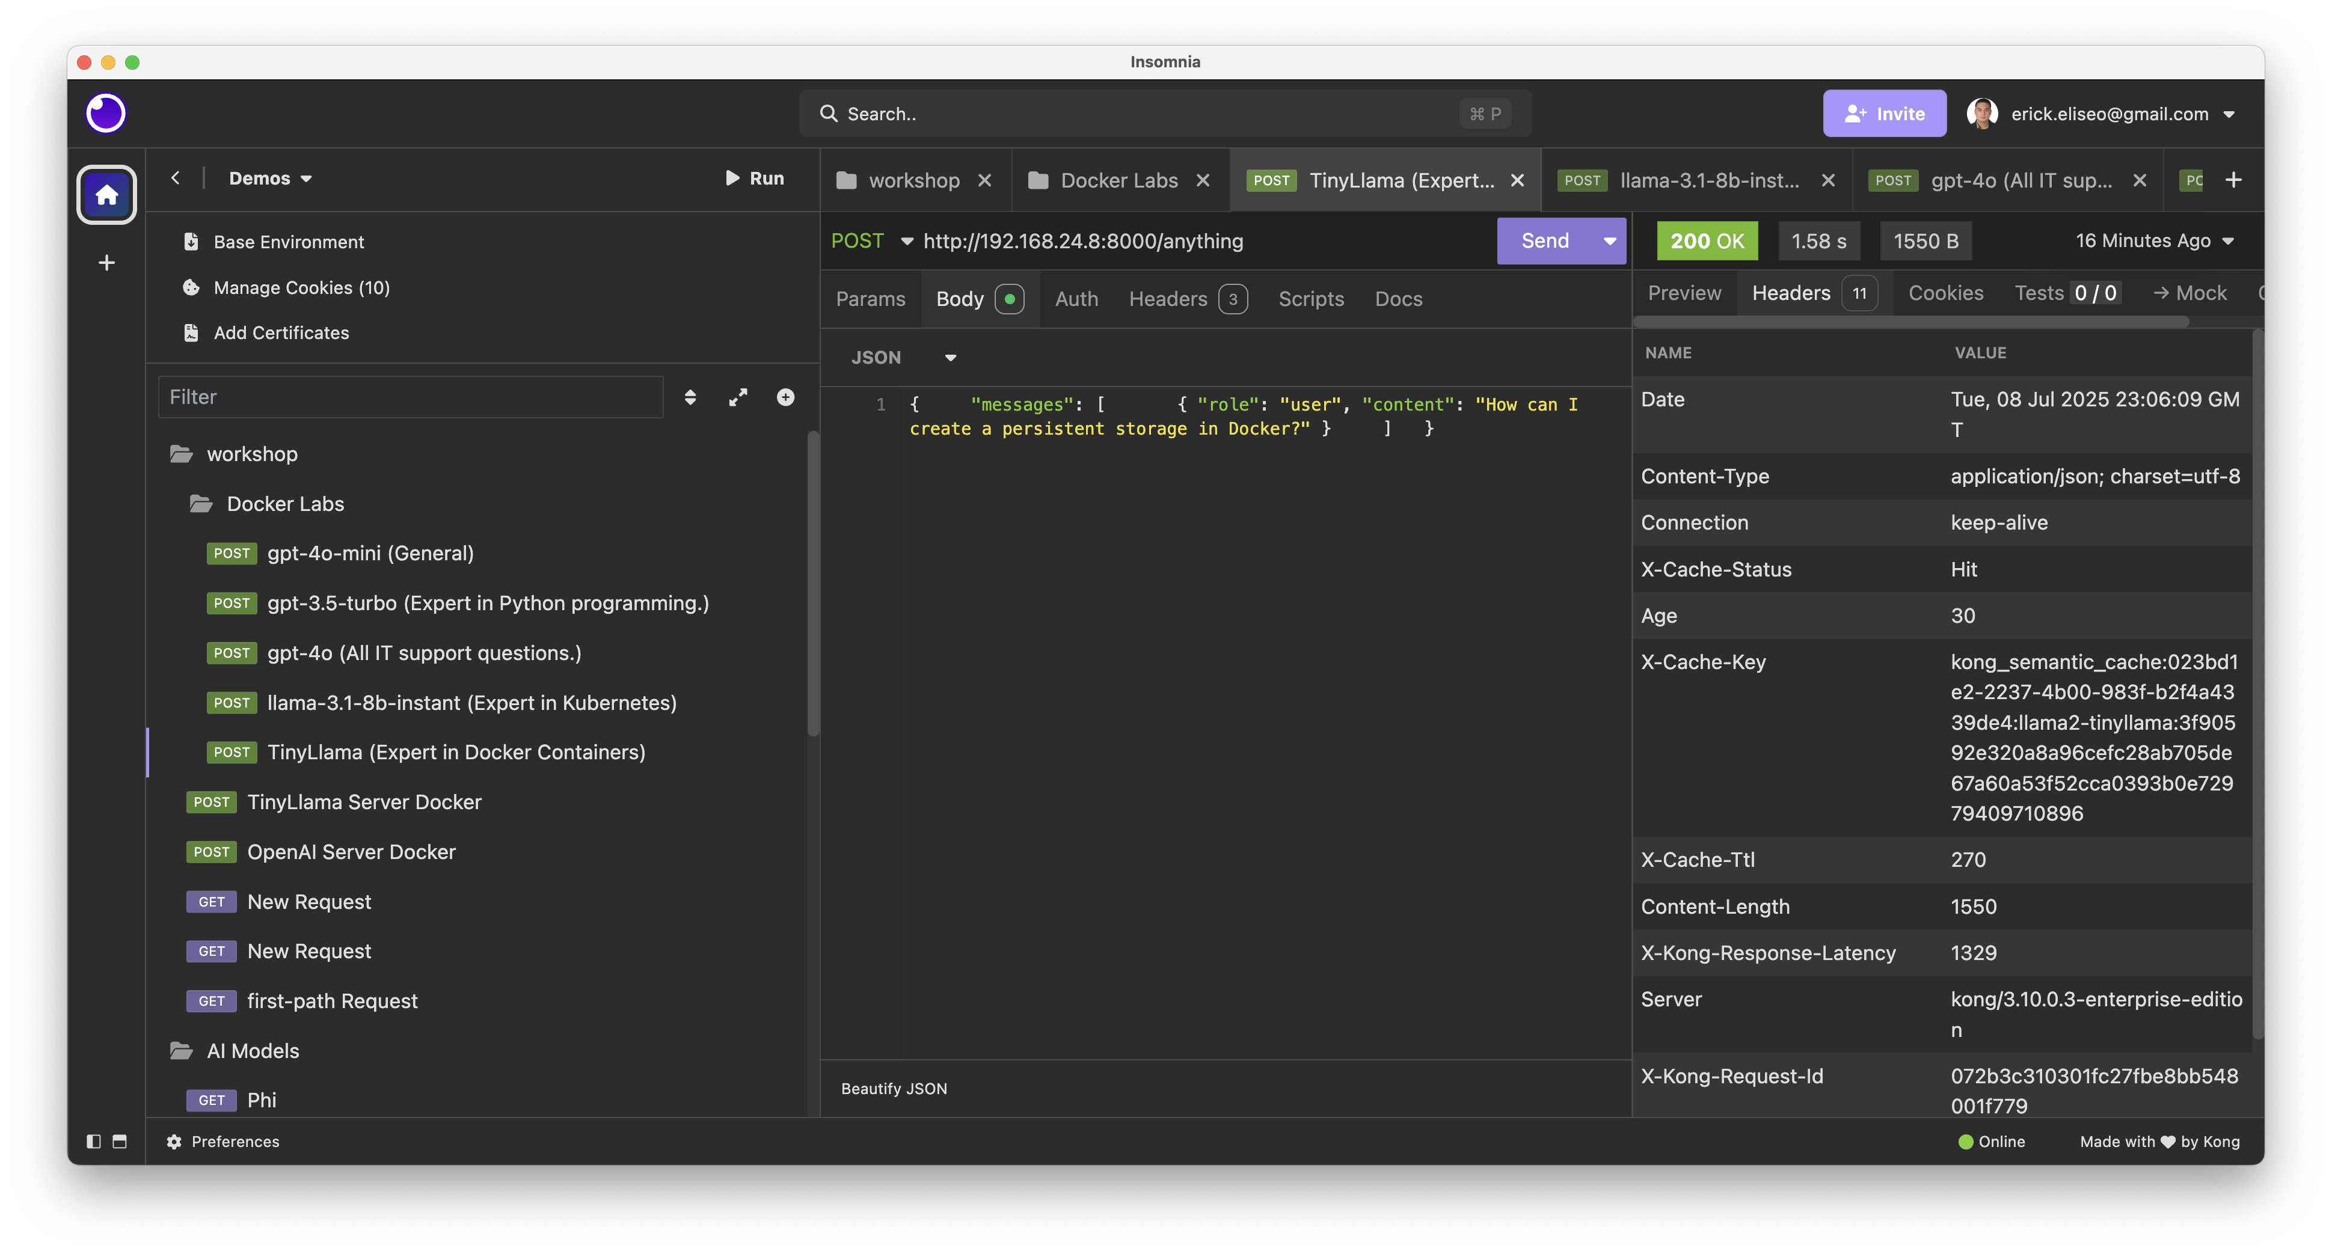2332x1254 pixels.
Task: Expand the Send button options arrow
Action: [1610, 240]
